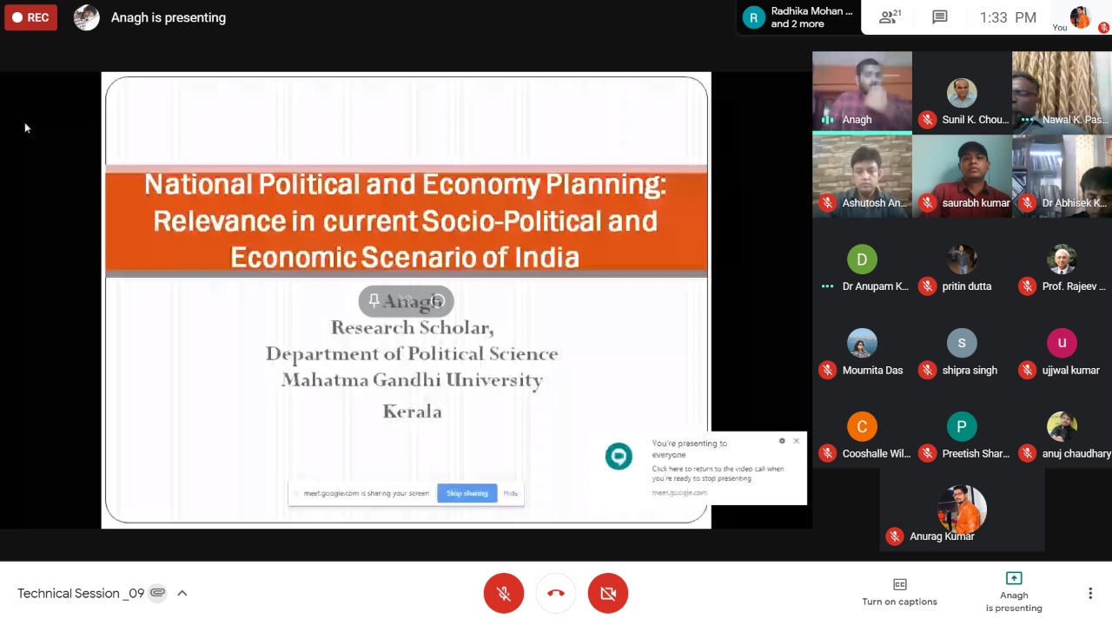The height and width of the screenshot is (625, 1112).
Task: Open 'Anagh is presenting' options
Action: point(1014,592)
